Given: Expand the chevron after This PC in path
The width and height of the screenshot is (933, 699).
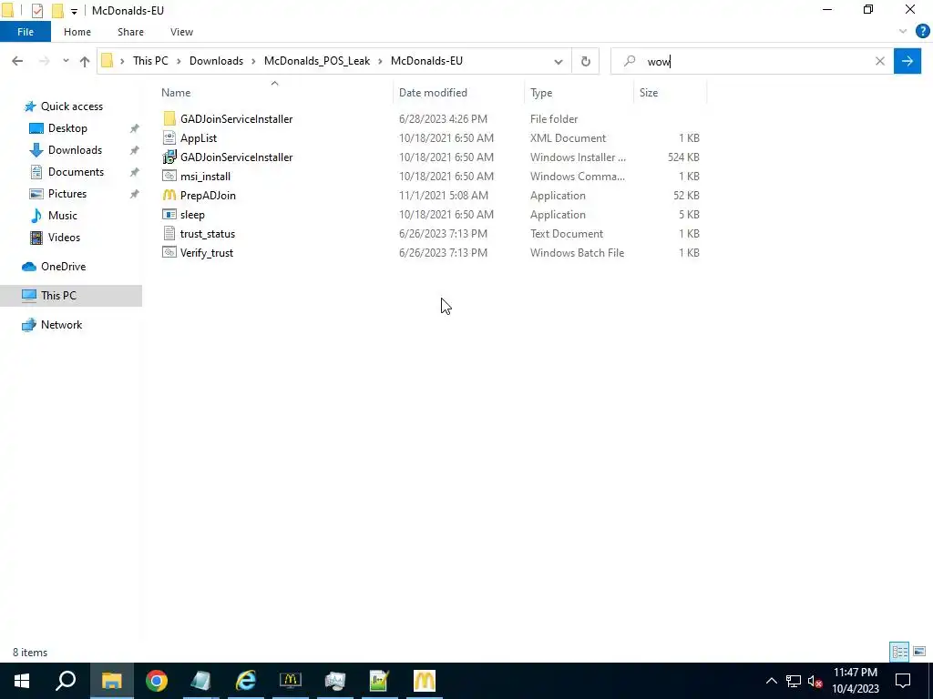Looking at the screenshot, I should click(x=179, y=61).
